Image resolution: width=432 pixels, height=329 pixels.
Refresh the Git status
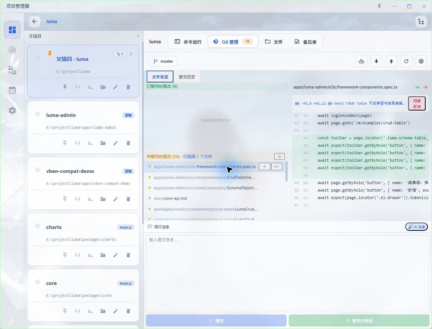tap(406, 61)
